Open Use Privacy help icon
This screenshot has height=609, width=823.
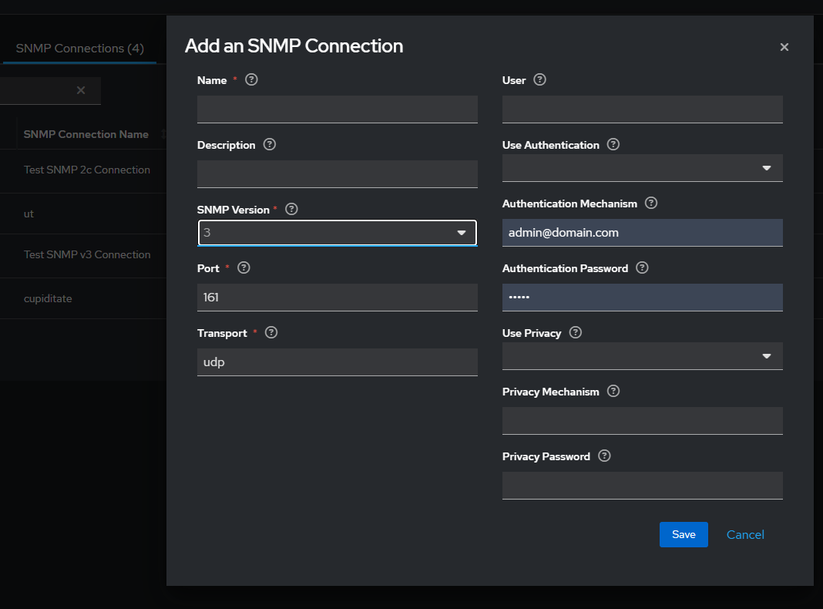(576, 332)
